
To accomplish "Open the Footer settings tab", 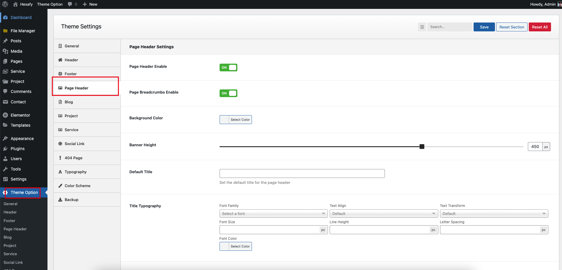I will tap(87, 74).
